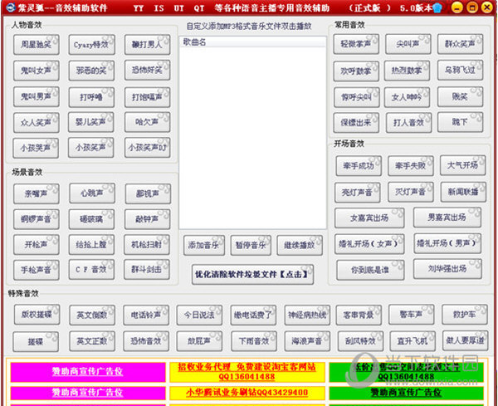498x406 pixels.
Task: Resume playback with 继续播放 button
Action: 300,245
